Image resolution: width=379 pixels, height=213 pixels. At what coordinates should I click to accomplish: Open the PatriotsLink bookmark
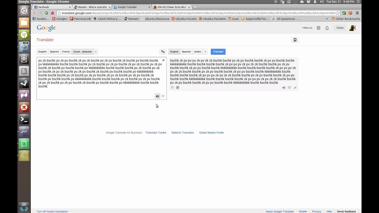point(80,19)
